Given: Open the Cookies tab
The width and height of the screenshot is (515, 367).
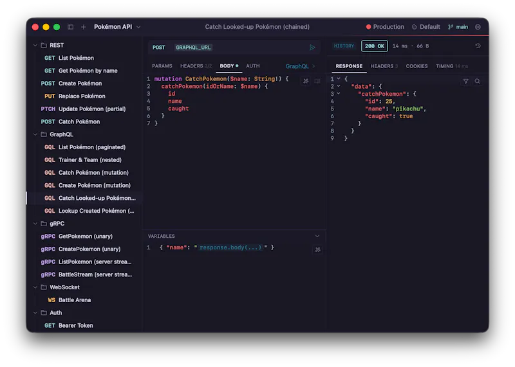Looking at the screenshot, I should tap(417, 66).
